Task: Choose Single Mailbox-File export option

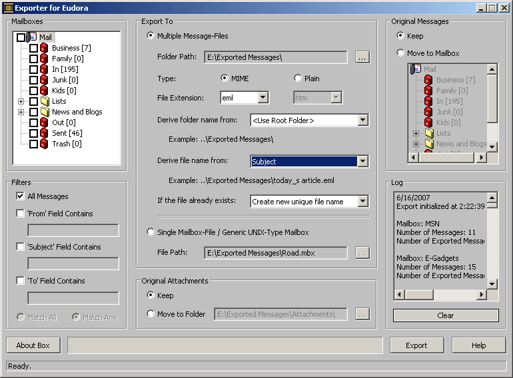Action: (x=150, y=232)
